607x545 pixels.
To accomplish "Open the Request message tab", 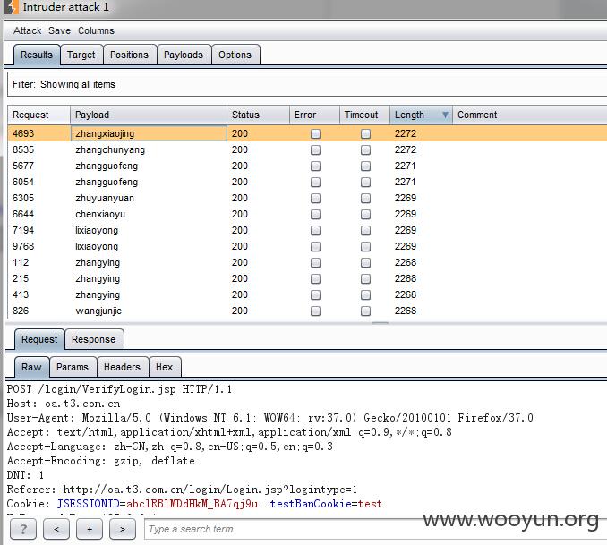I will (x=39, y=339).
